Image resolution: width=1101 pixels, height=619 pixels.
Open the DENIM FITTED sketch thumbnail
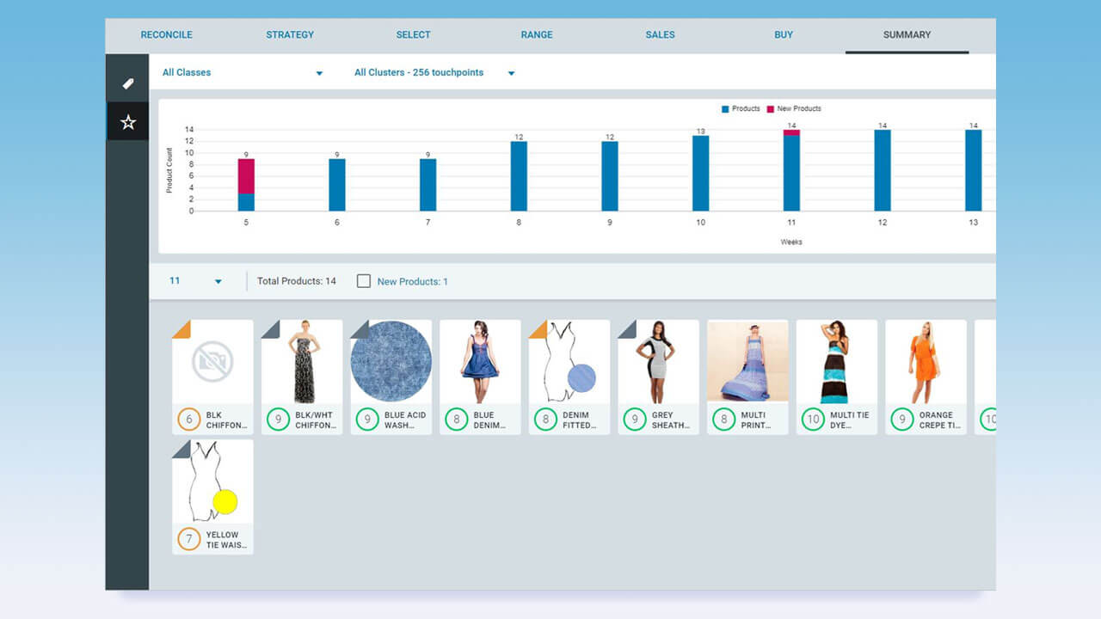pos(569,362)
